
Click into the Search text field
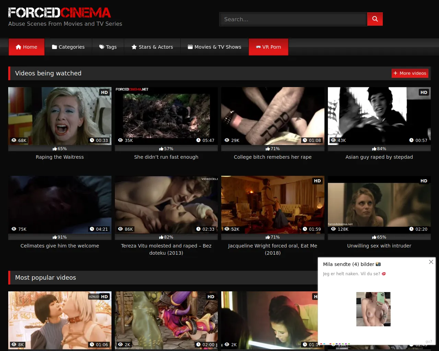click(293, 19)
